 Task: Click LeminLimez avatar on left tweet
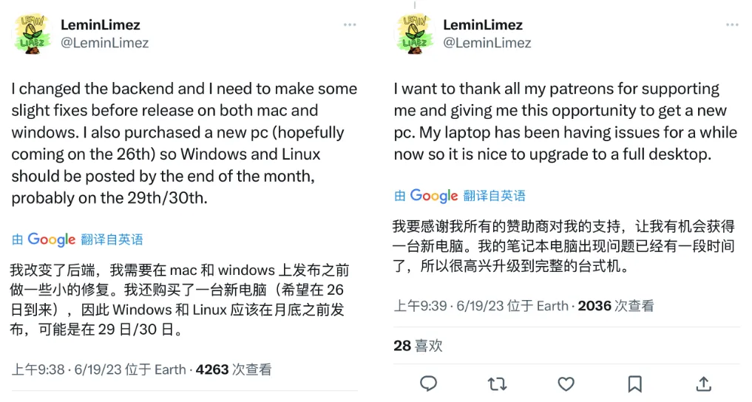(33, 34)
